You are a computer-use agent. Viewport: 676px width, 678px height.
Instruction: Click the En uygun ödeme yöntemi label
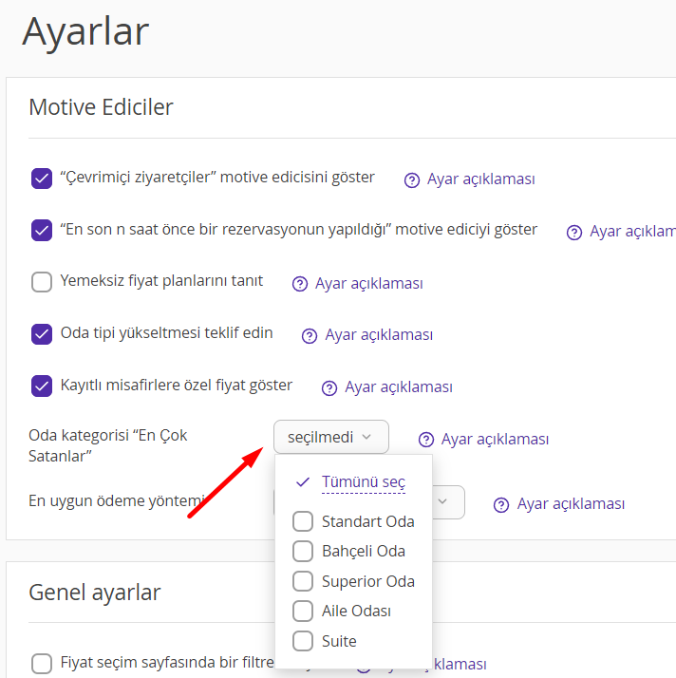(x=117, y=500)
